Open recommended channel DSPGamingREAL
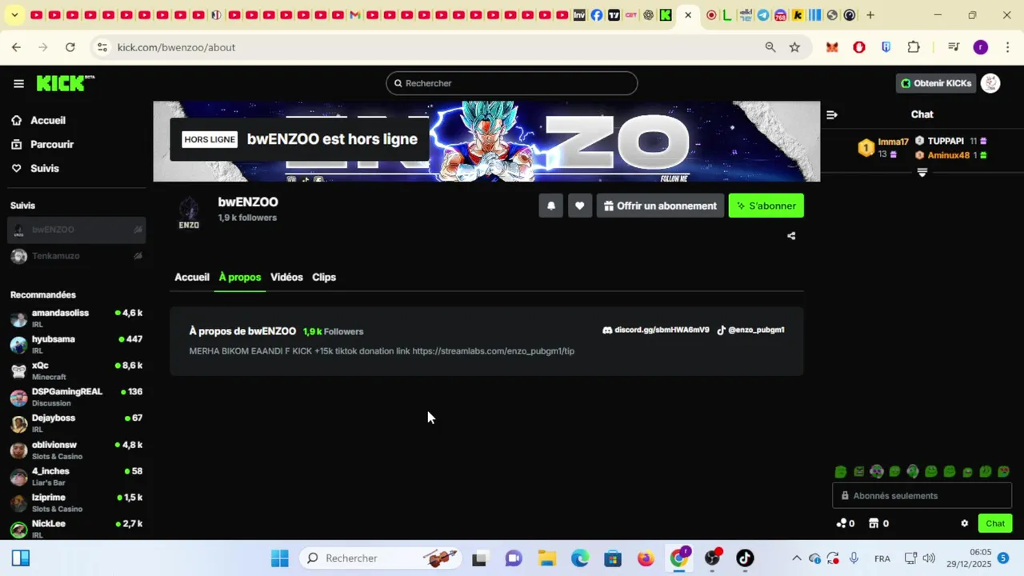The height and width of the screenshot is (576, 1024). pos(77,397)
